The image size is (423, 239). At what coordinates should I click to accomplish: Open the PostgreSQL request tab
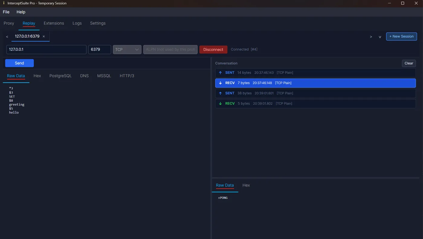(60, 76)
